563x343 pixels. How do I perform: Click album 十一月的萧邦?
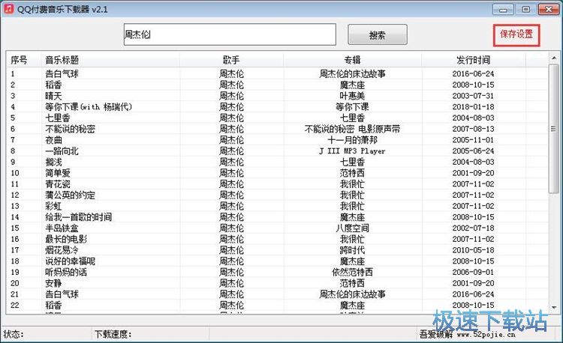[x=352, y=140]
